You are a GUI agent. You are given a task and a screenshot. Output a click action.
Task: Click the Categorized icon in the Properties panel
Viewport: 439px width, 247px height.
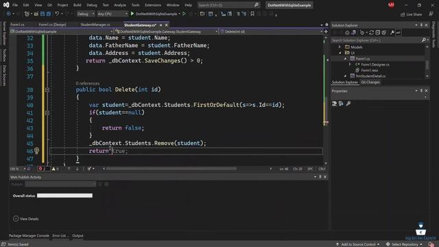coord(334,104)
